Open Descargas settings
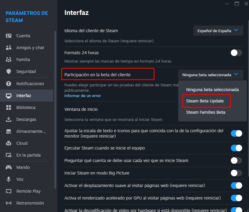The image size is (249, 212). click(x=27, y=119)
